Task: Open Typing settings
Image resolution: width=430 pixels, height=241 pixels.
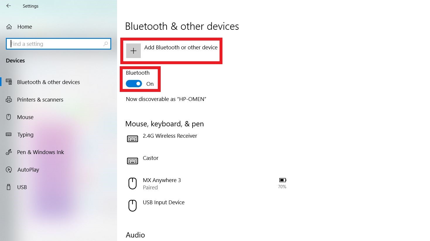Action: coord(25,135)
